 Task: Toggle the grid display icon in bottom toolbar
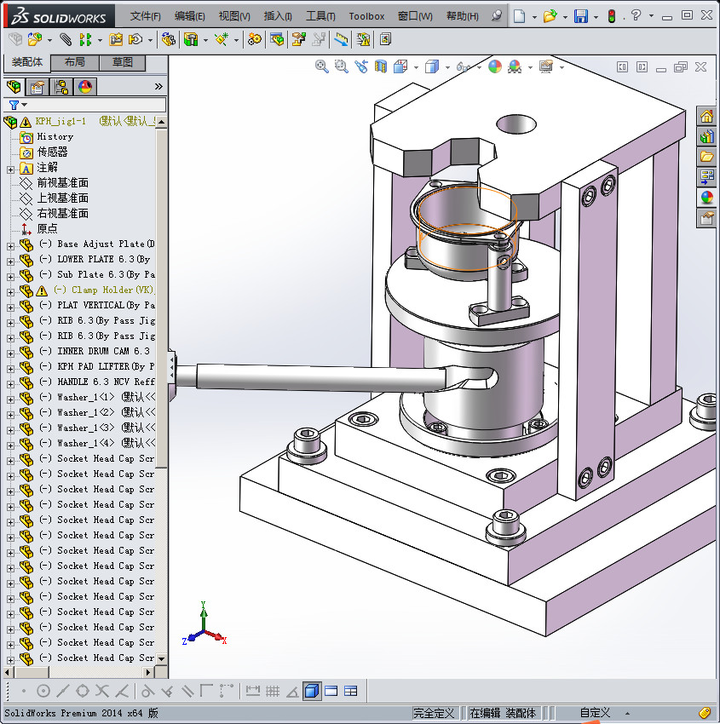[x=273, y=691]
